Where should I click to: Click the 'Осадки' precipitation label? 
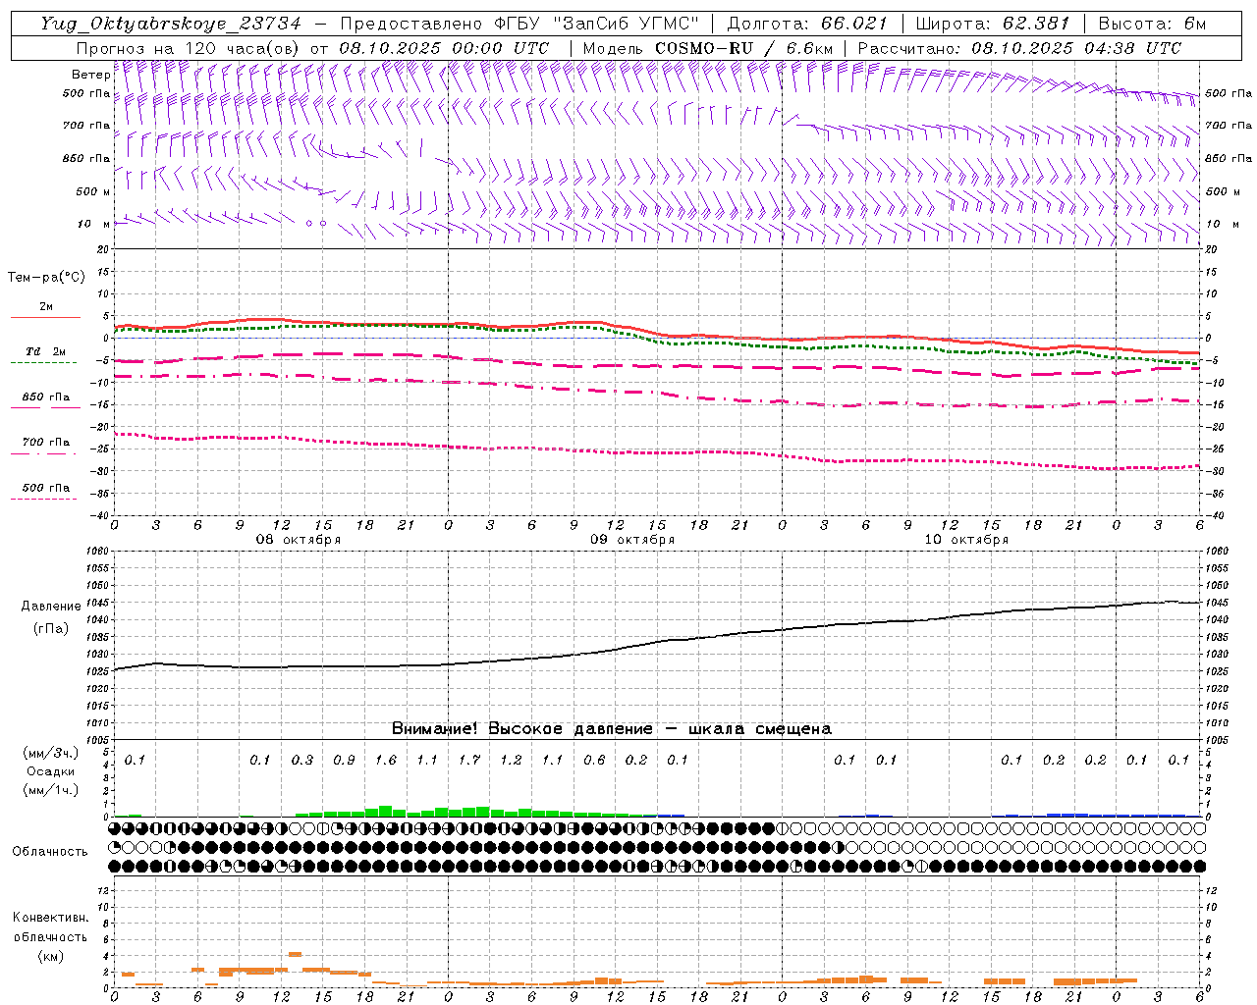click(50, 771)
